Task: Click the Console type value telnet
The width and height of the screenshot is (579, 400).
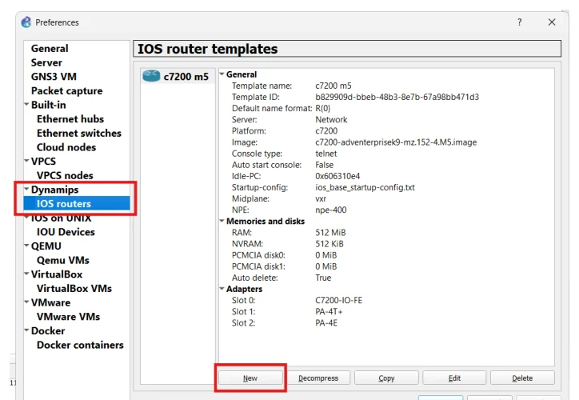Action: tap(326, 154)
